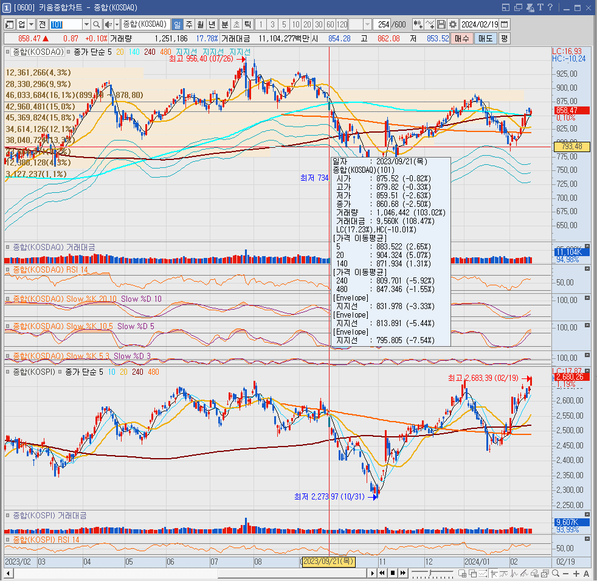Click the fast-forward playback button
Viewport: 597px width, 581px height.
tap(403, 573)
